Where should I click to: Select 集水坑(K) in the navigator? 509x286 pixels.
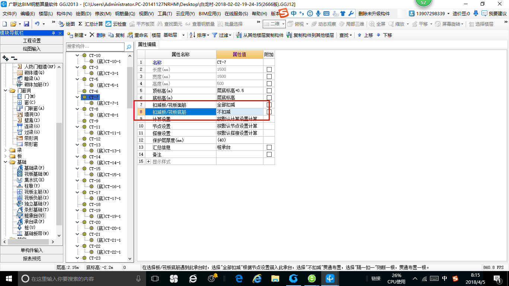[x=31, y=180]
